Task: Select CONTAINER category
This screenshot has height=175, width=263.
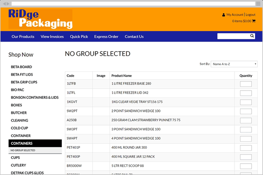Action: (x=21, y=136)
